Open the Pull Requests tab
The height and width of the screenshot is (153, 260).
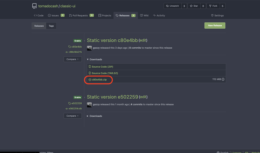click(80, 16)
